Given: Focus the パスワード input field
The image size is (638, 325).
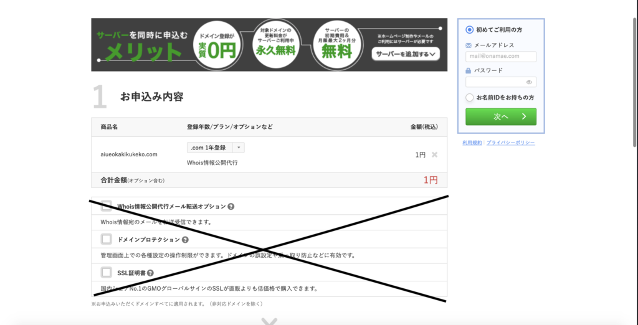Looking at the screenshot, I should pos(501,82).
